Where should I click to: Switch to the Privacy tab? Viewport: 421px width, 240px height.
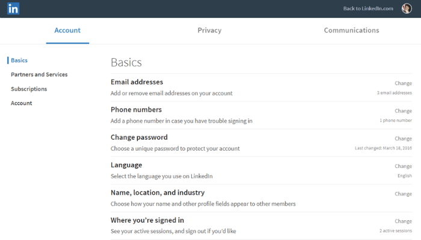[209, 30]
